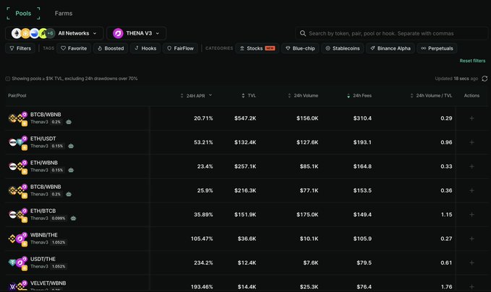The width and height of the screenshot is (491, 292).
Task: Click the robot icon beside the 20.71% BTCB/WBNB pool
Action: click(x=69, y=122)
